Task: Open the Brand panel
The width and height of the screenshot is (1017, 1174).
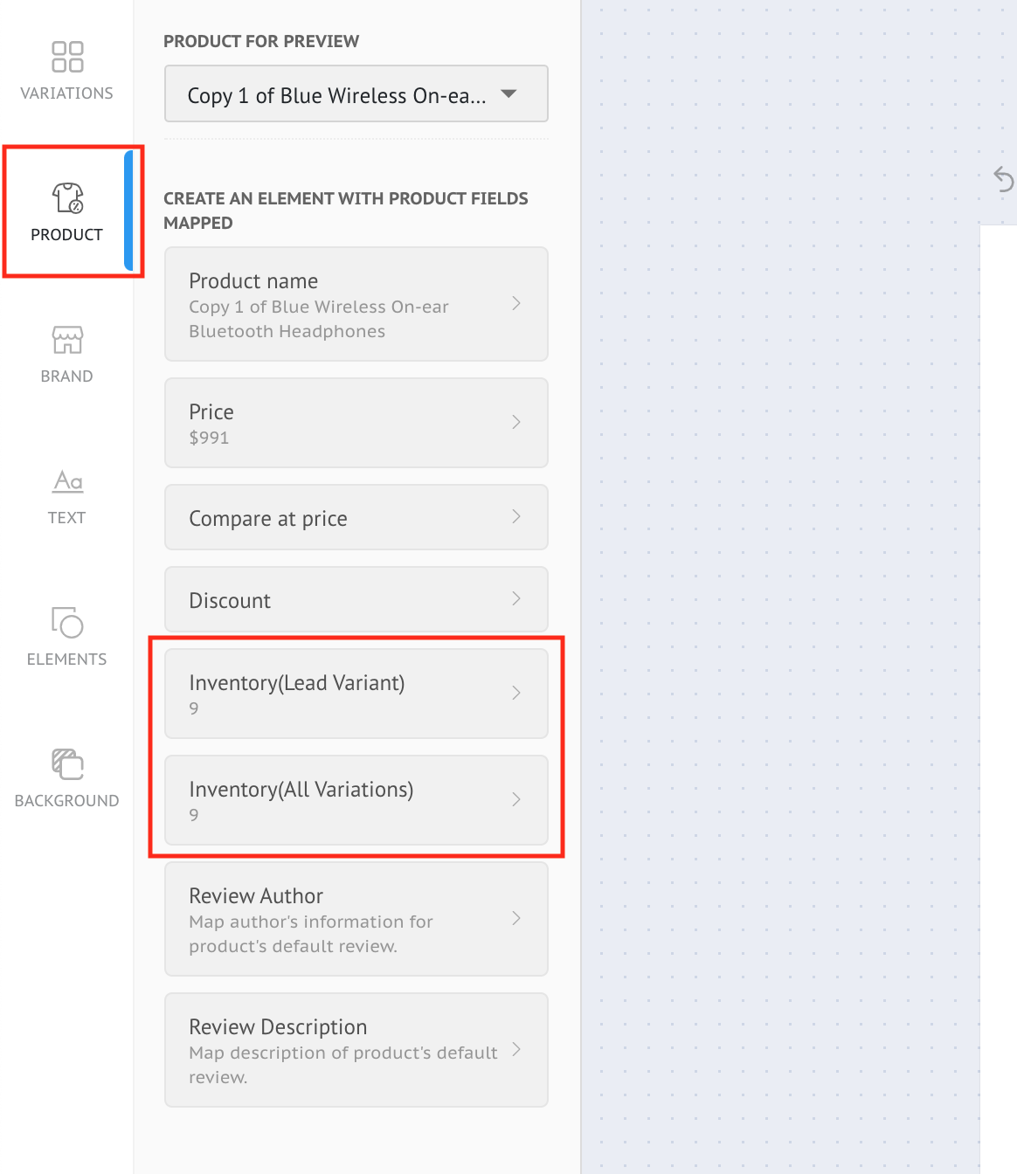Action: point(66,353)
